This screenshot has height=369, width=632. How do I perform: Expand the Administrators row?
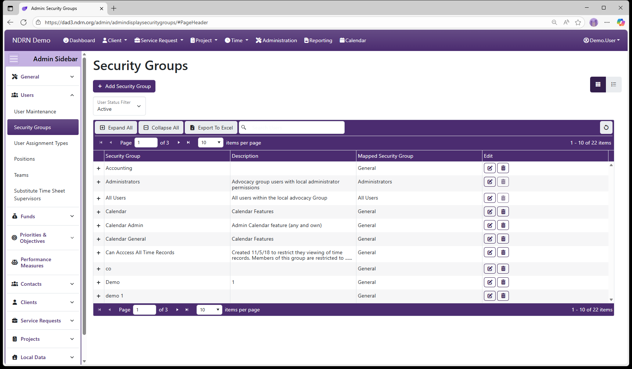(98, 182)
